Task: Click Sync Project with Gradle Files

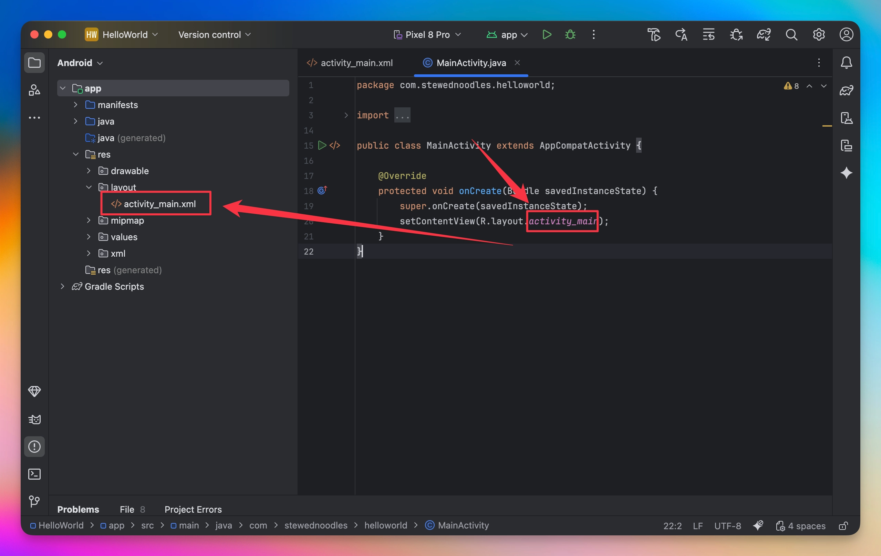Action: tap(764, 35)
